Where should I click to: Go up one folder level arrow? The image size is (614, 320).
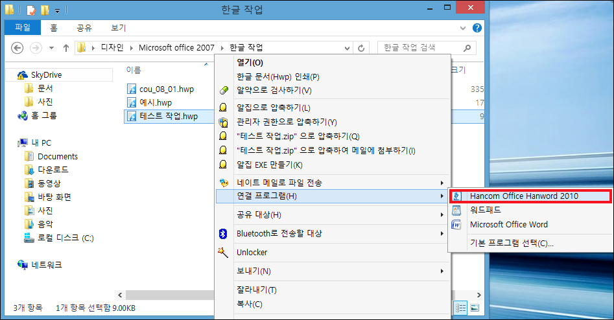click(x=65, y=48)
